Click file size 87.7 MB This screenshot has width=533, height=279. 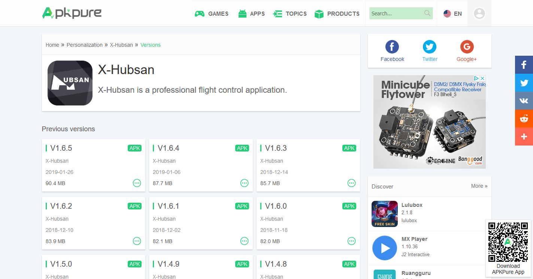(x=163, y=183)
